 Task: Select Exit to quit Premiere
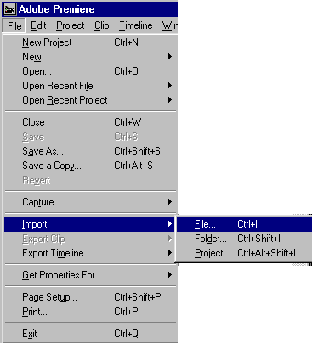[91, 334]
